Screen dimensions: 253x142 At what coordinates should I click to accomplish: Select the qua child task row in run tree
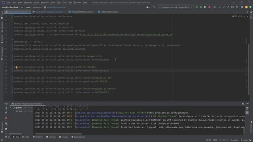coord(25,111)
